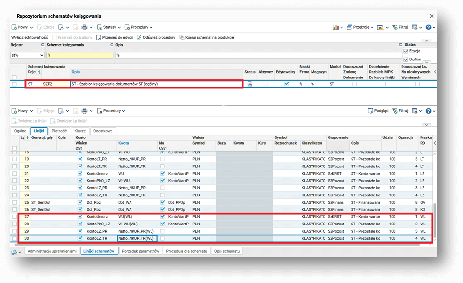The width and height of the screenshot is (463, 283).
Task: Click the Filtruj funnel icon in the top toolbar
Action: 394,28
